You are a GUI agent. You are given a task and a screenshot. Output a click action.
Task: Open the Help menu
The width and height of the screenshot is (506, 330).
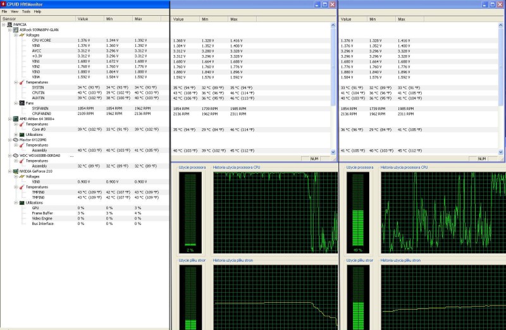pos(37,11)
